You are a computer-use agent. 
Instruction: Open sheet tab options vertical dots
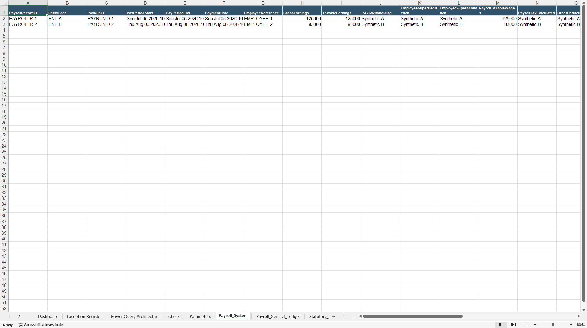353,316
